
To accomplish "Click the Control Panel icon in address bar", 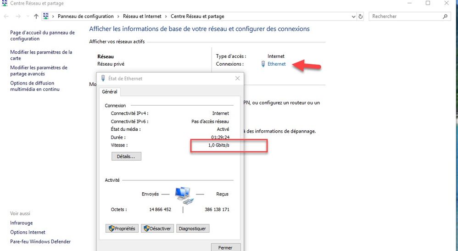I will click(x=46, y=17).
